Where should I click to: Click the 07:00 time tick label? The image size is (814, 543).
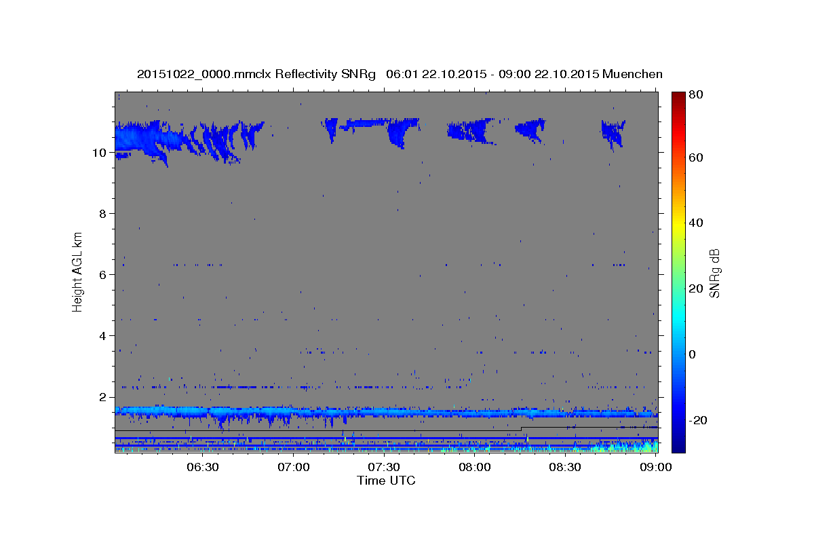pos(294,468)
